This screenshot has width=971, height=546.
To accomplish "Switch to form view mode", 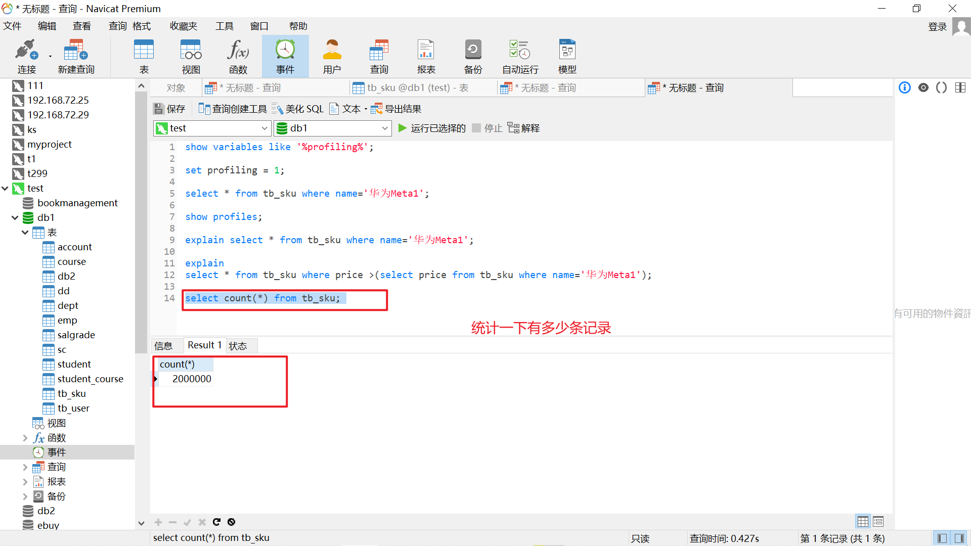I will [878, 521].
